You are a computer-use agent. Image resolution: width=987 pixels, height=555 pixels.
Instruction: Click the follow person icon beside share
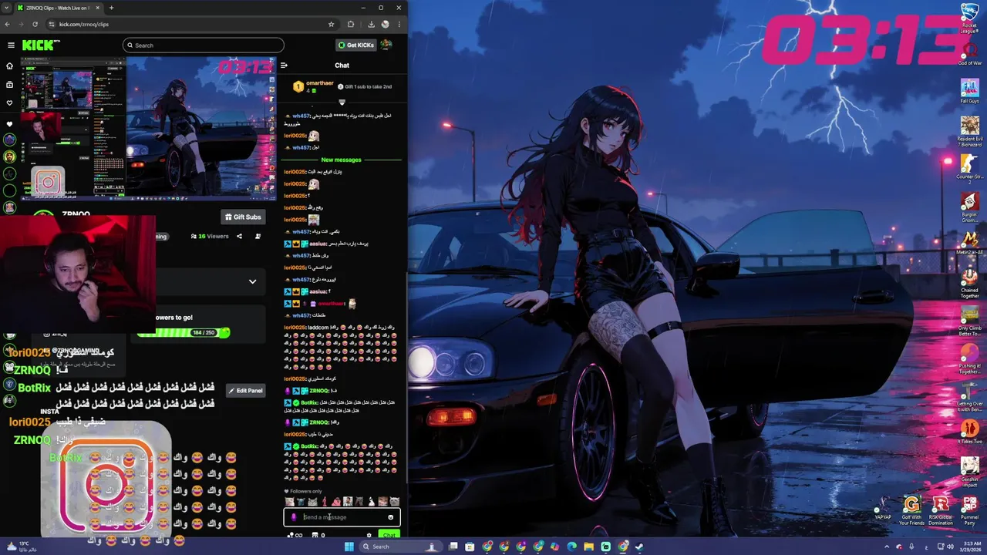258,237
